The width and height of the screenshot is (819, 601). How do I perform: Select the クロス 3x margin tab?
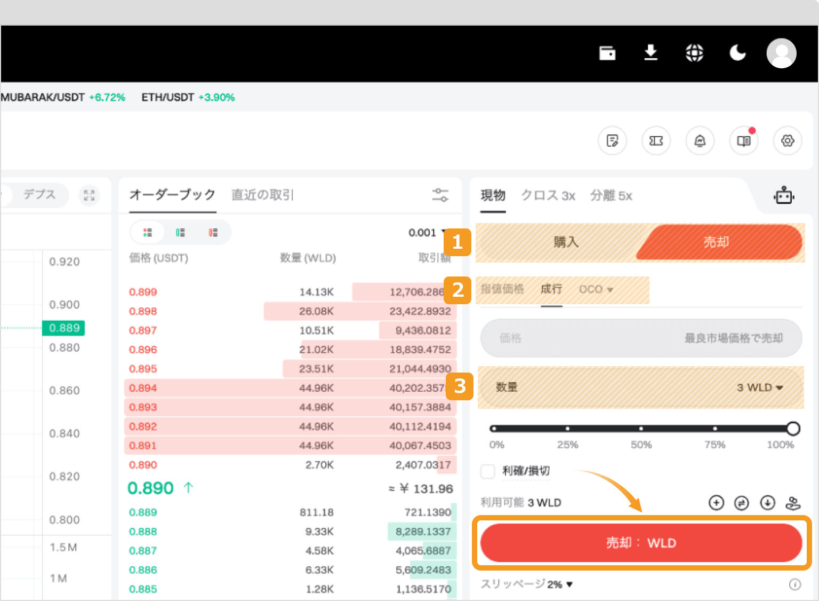[548, 195]
